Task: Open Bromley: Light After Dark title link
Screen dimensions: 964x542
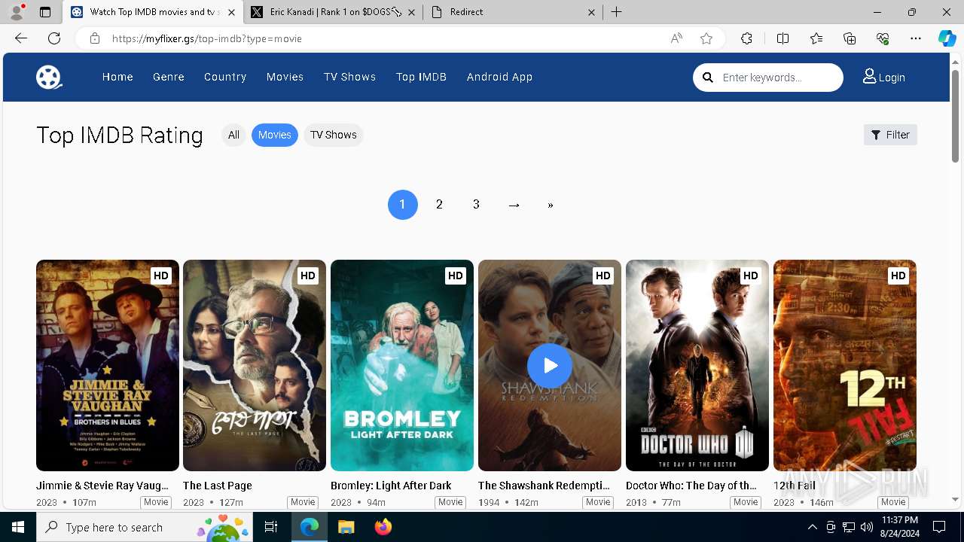Action: [x=391, y=486]
